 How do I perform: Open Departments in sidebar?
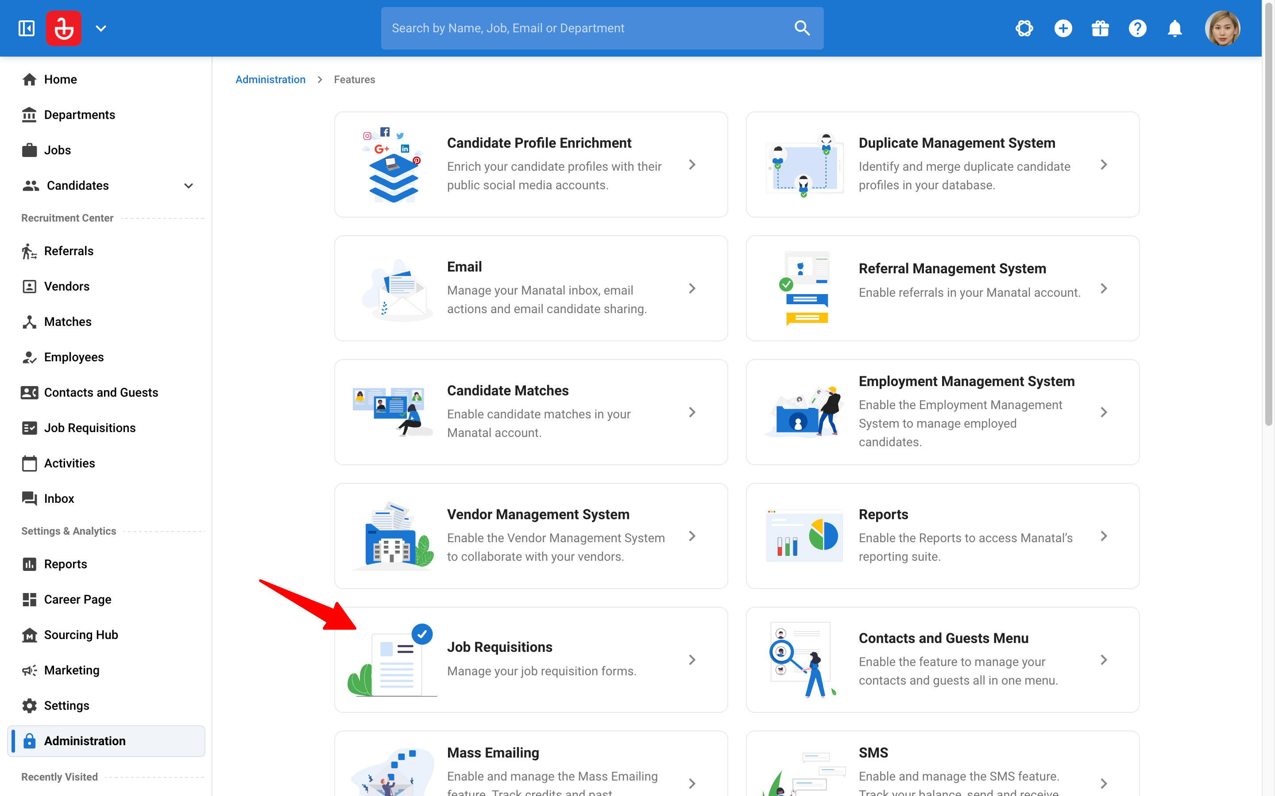[106, 115]
